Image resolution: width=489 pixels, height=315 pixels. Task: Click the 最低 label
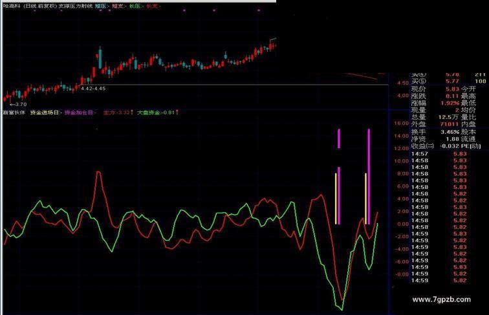tap(468, 103)
